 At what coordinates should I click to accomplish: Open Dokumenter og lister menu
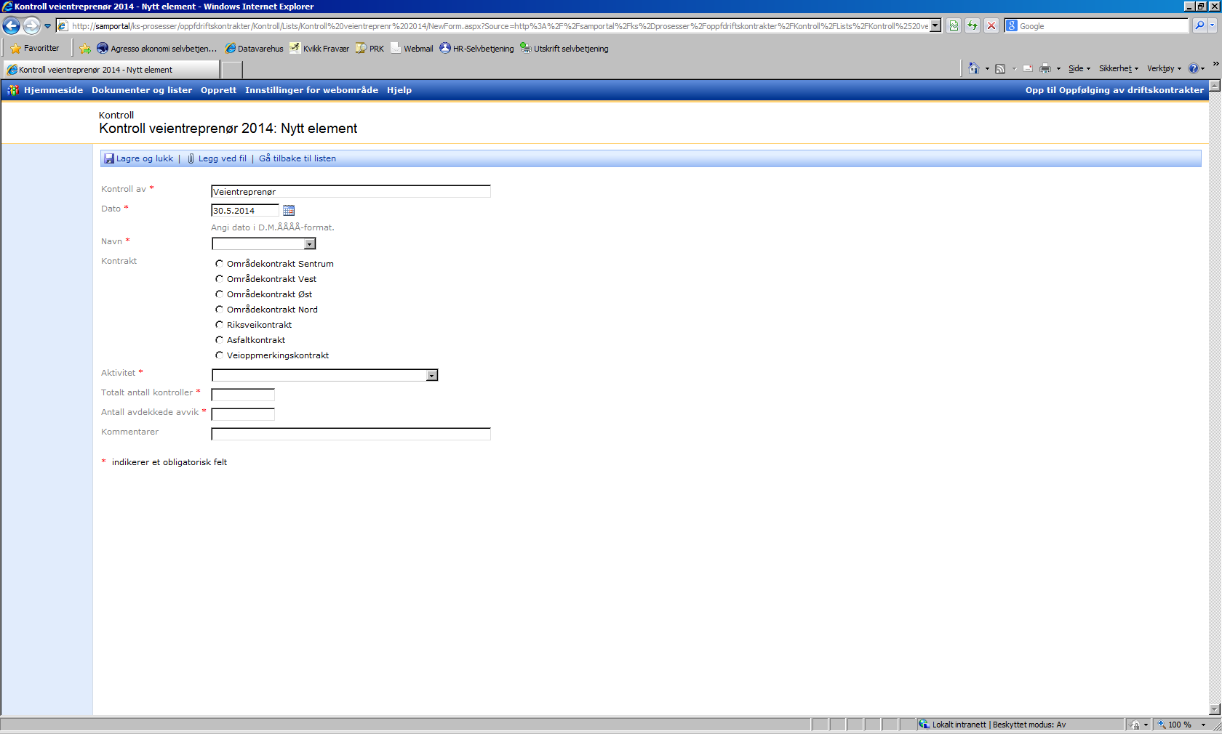142,90
